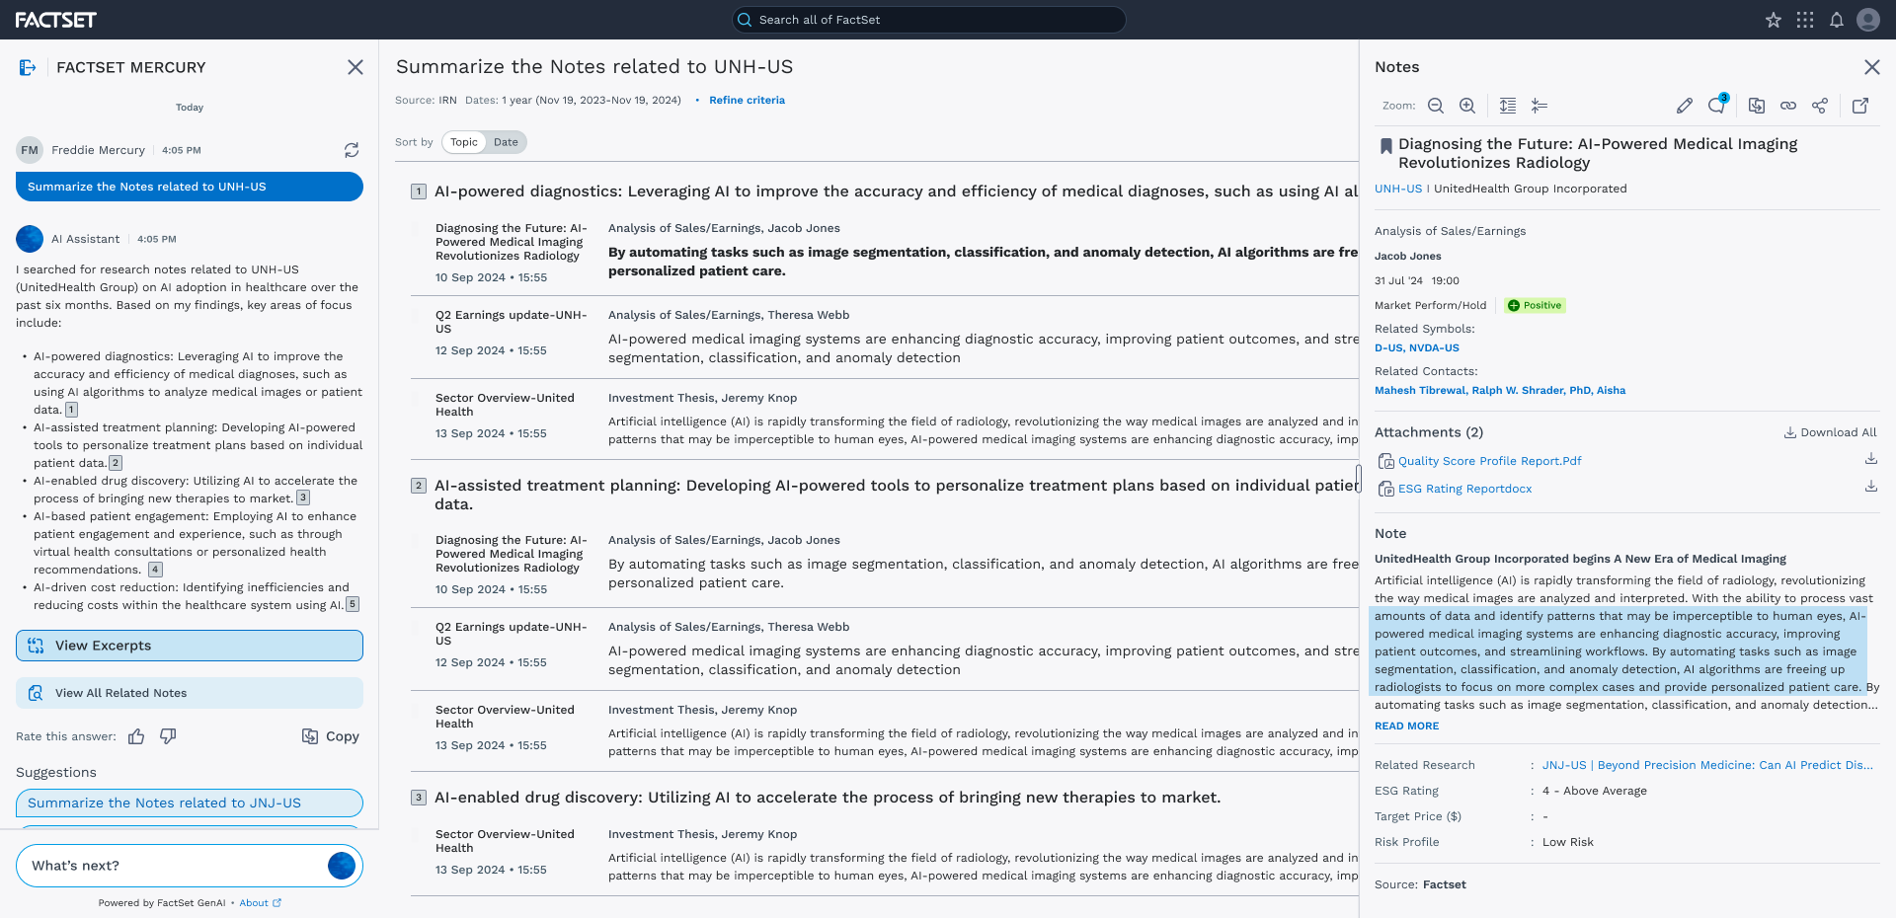This screenshot has height=918, width=1896.
Task: Click the decrease line spacing icon in Notes toolbar
Action: tap(1540, 106)
